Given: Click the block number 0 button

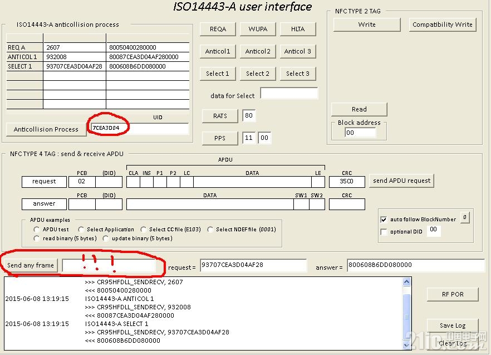Looking at the screenshot, I should [x=465, y=217].
